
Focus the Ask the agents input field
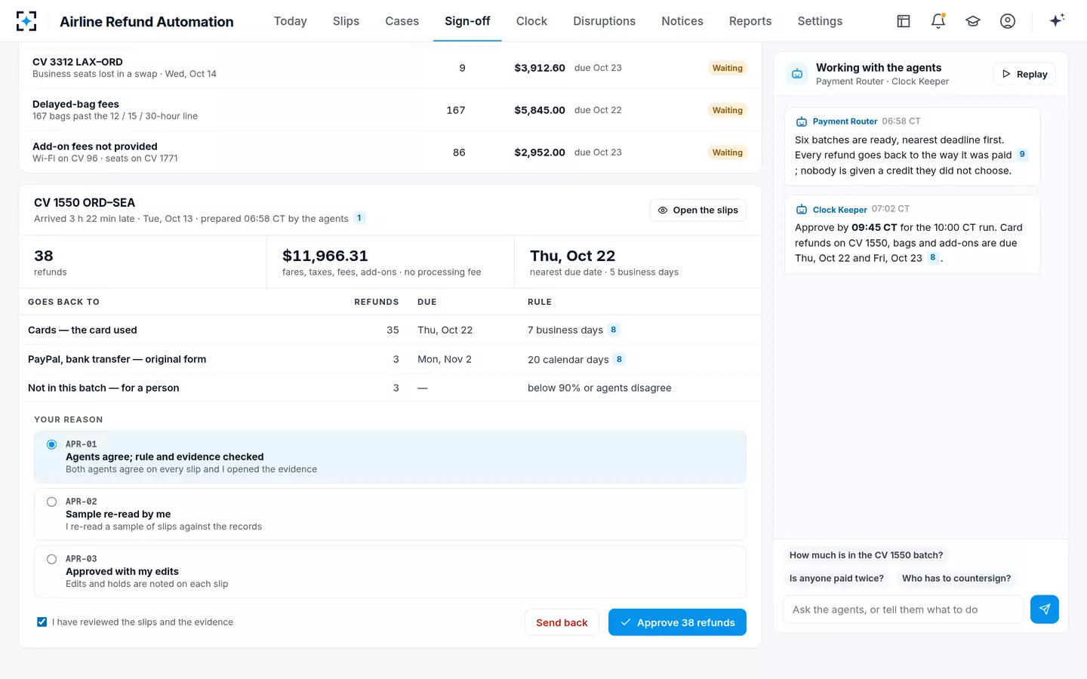point(904,610)
